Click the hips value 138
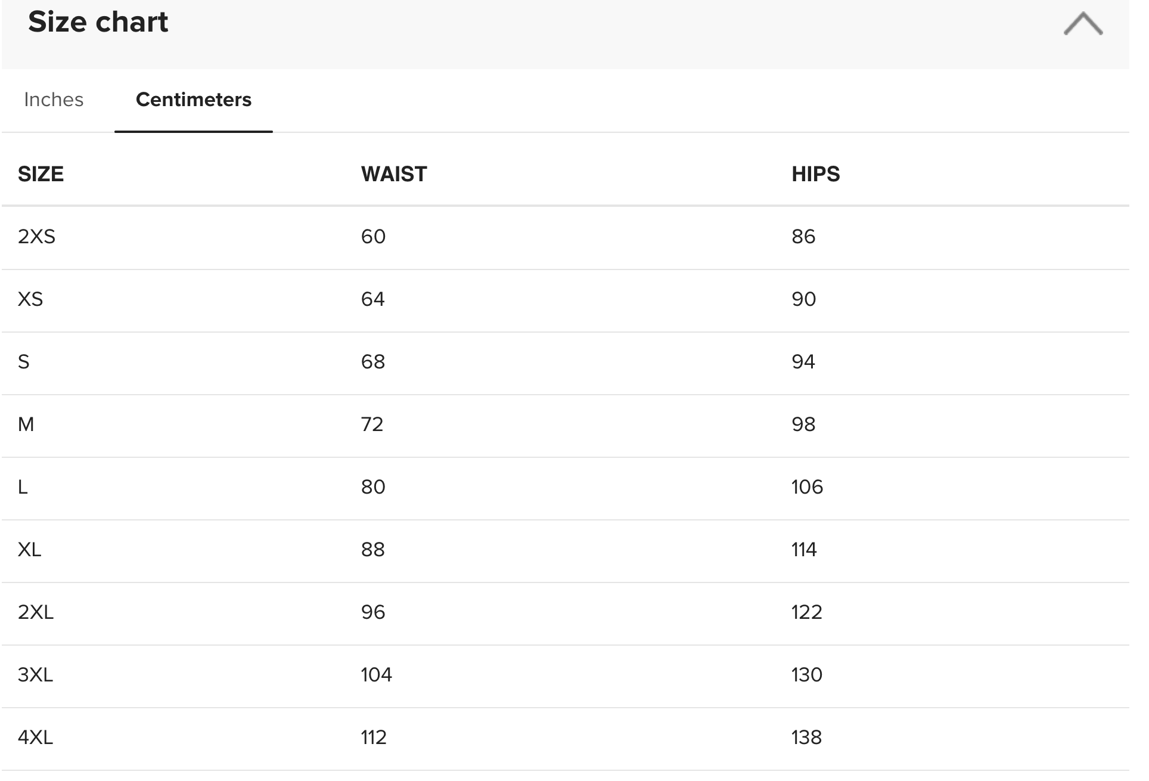Image resolution: width=1149 pixels, height=781 pixels. (806, 737)
